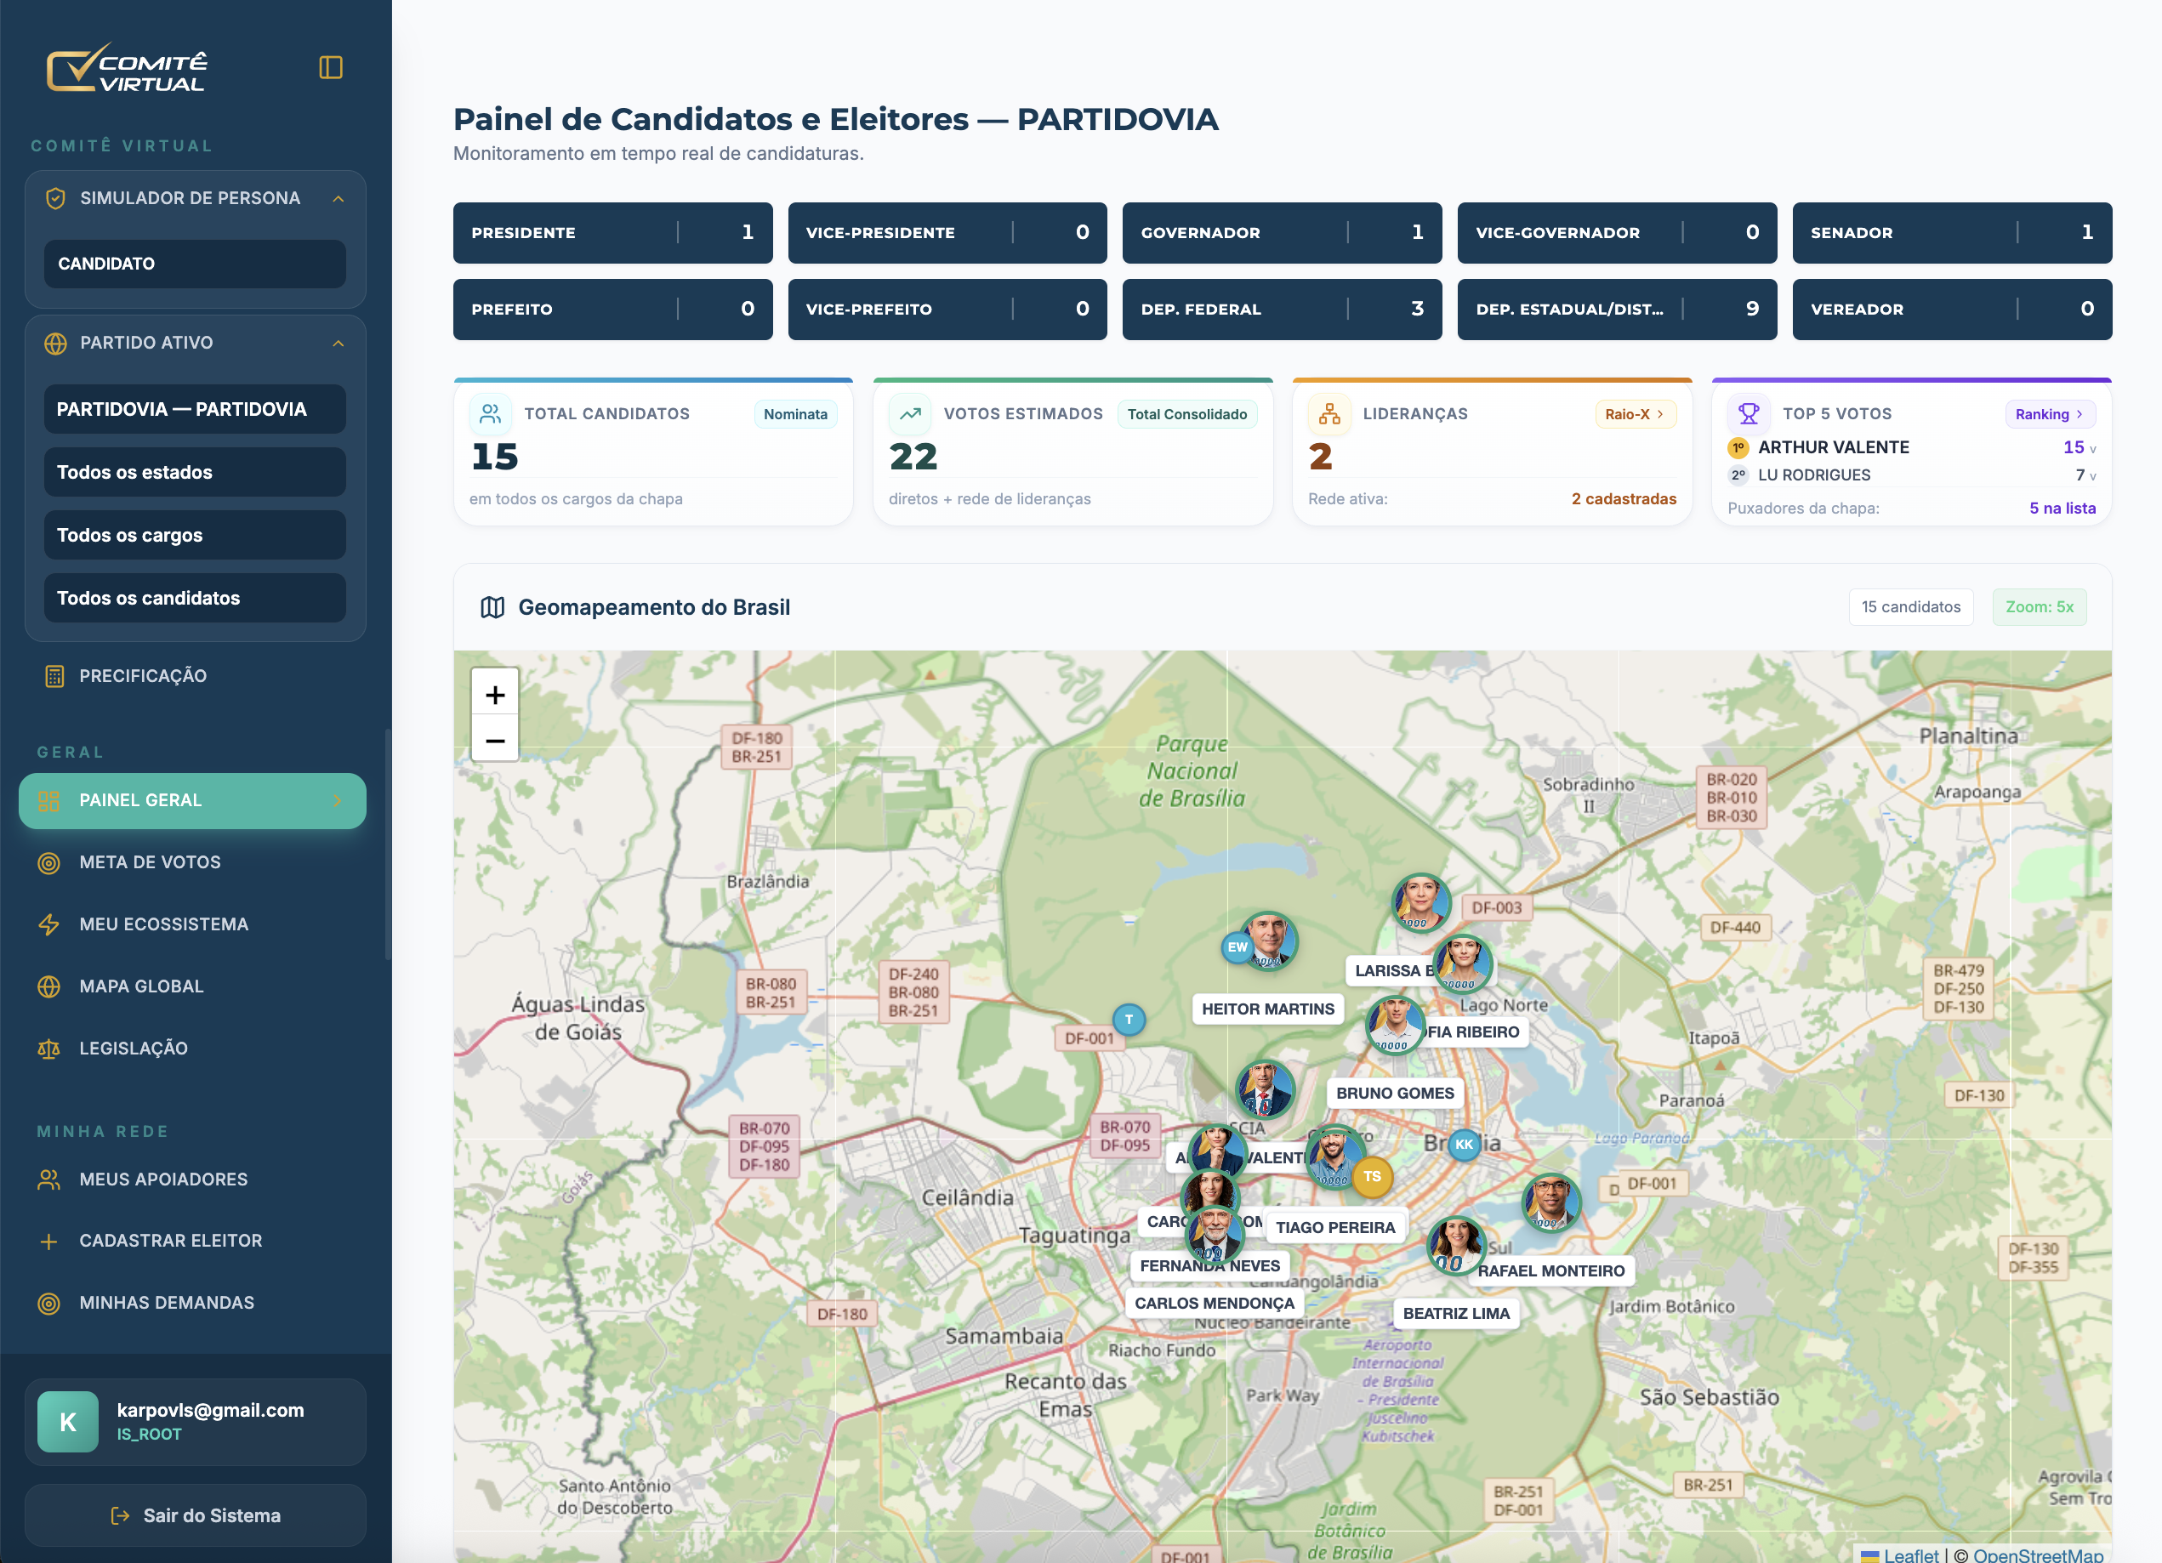This screenshot has width=2162, height=1563.
Task: Click the Meus Apoiadores people icon
Action: (x=48, y=1179)
